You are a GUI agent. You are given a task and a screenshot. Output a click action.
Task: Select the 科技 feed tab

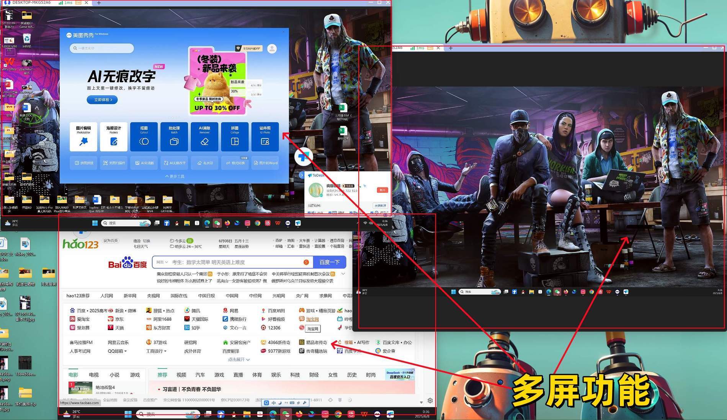295,375
